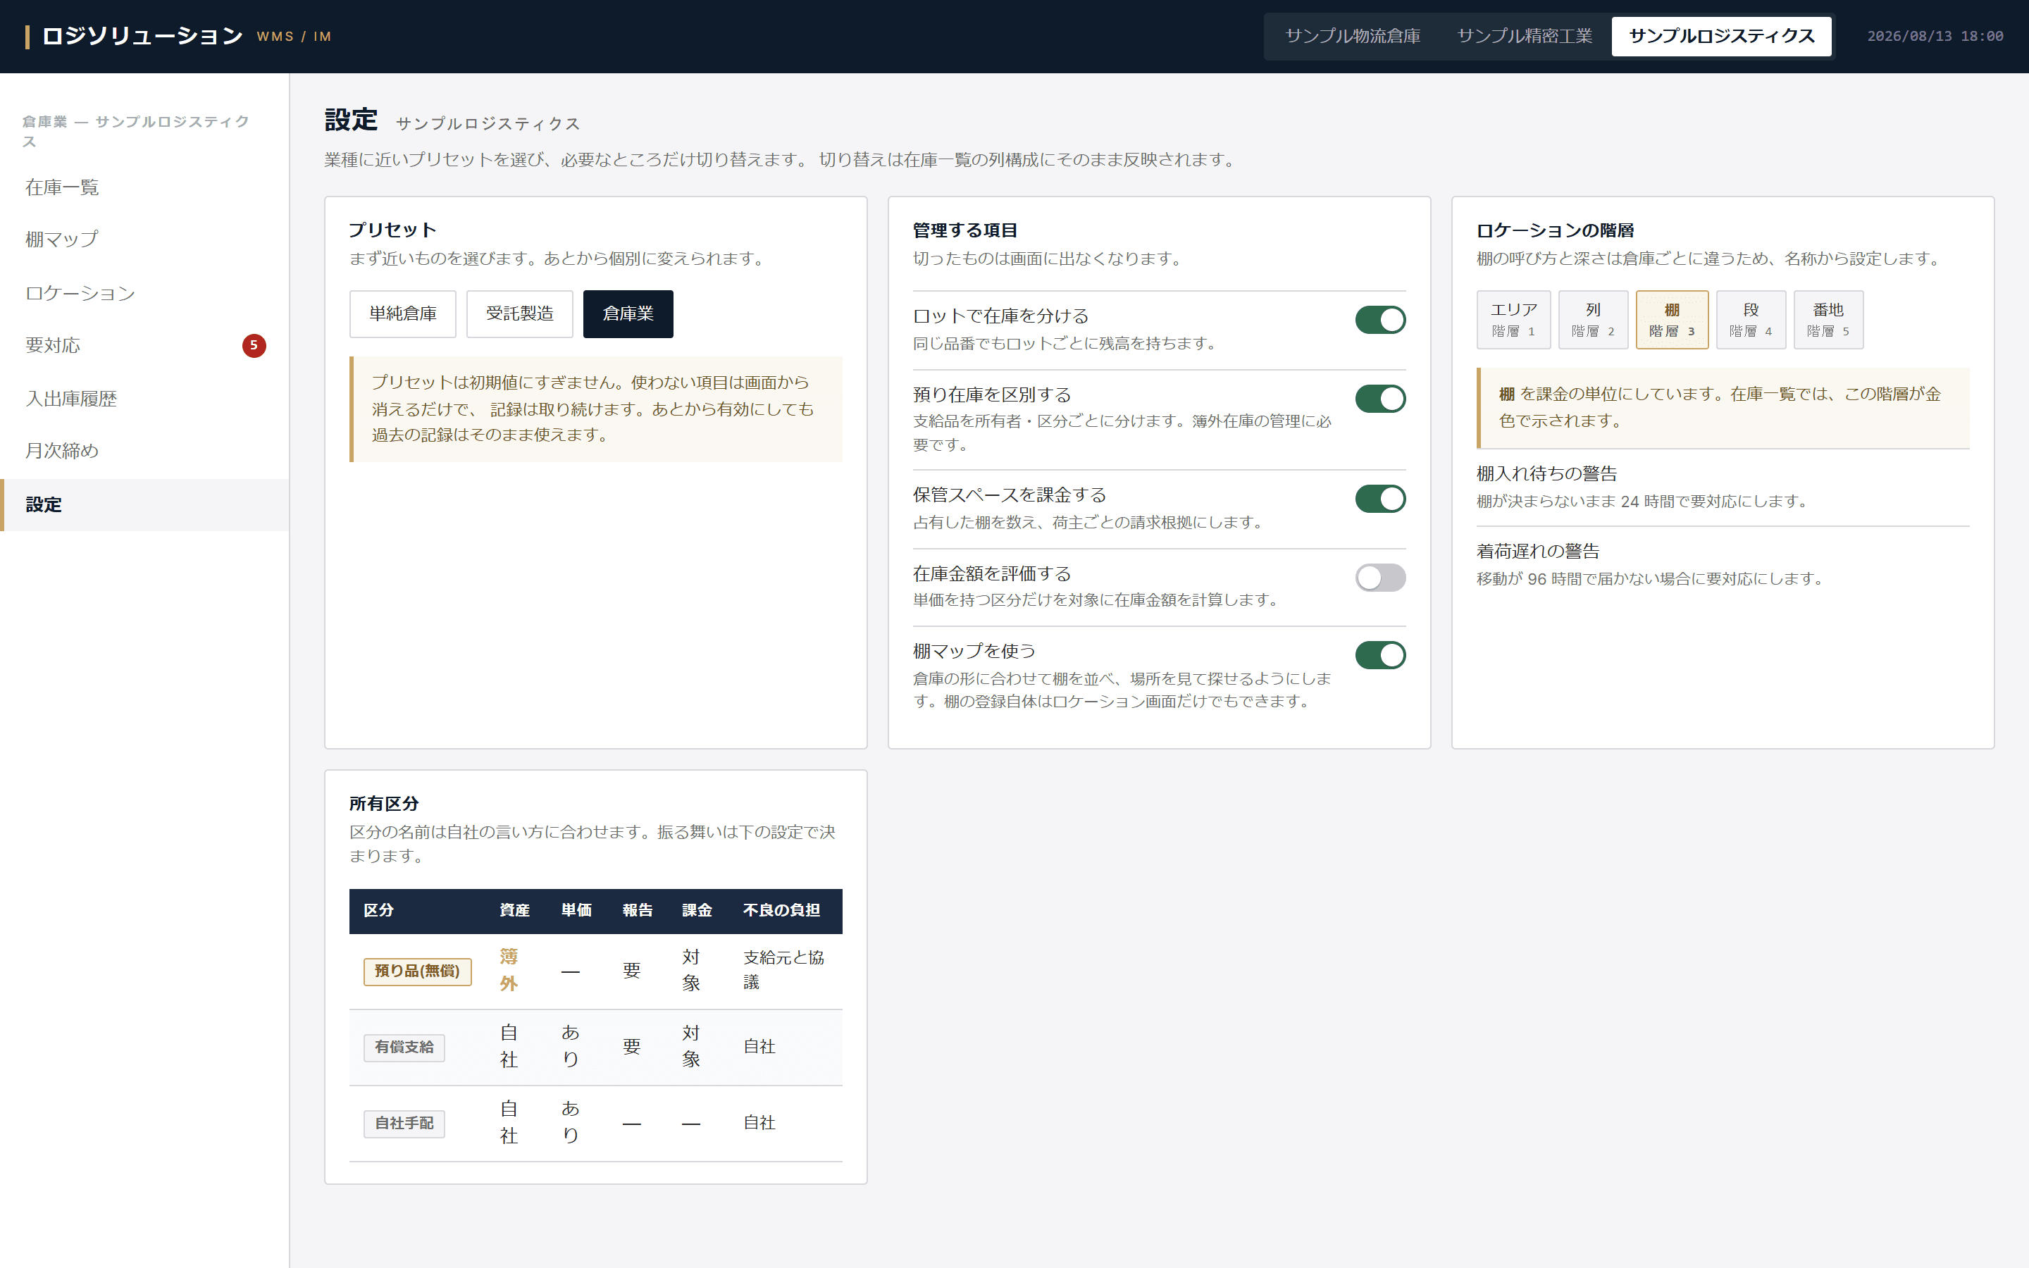Click 資産 column header
The image size is (2029, 1268).
515,911
